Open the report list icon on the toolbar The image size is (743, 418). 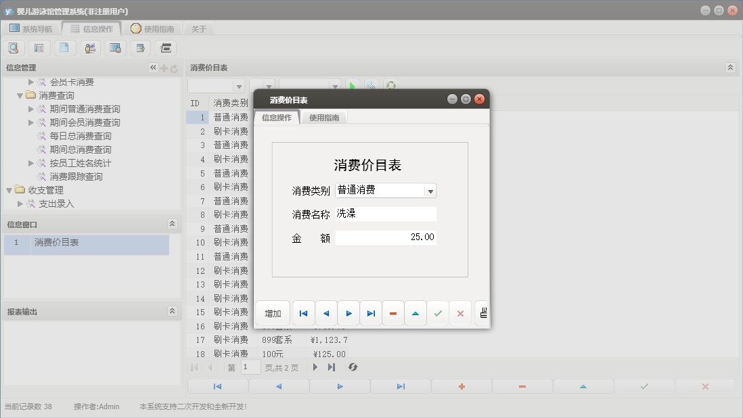click(x=39, y=47)
